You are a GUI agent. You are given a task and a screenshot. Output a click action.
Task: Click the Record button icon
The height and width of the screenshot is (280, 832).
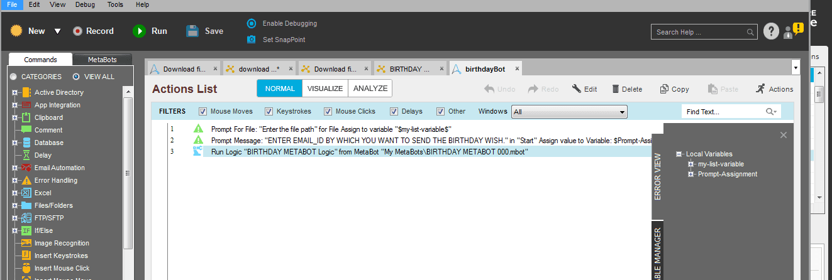77,31
